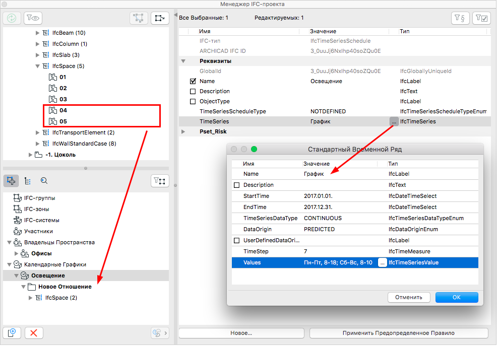The image size is (497, 346).
Task: Click the Отменить cancel button
Action: tap(409, 297)
